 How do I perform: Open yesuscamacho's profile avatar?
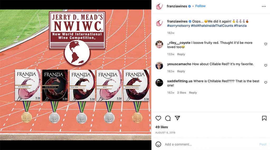pos(159,66)
